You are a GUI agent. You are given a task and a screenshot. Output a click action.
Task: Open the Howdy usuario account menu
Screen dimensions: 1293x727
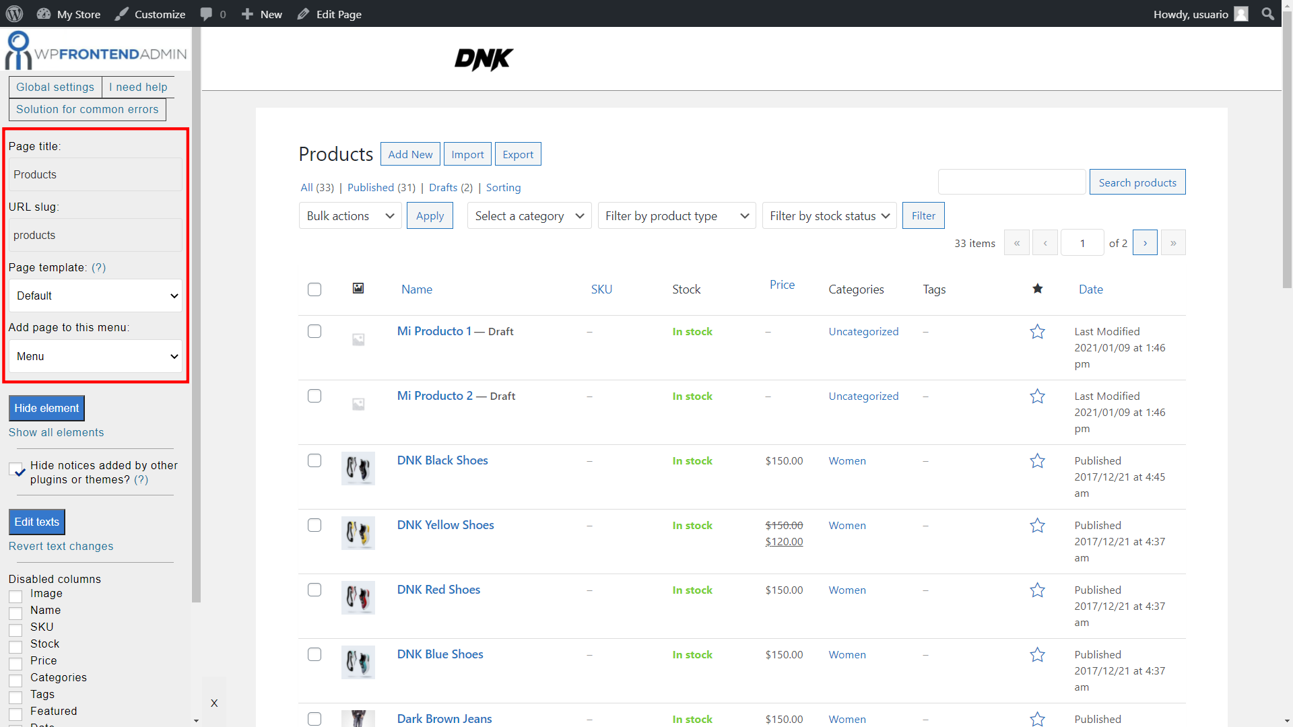tap(1201, 14)
